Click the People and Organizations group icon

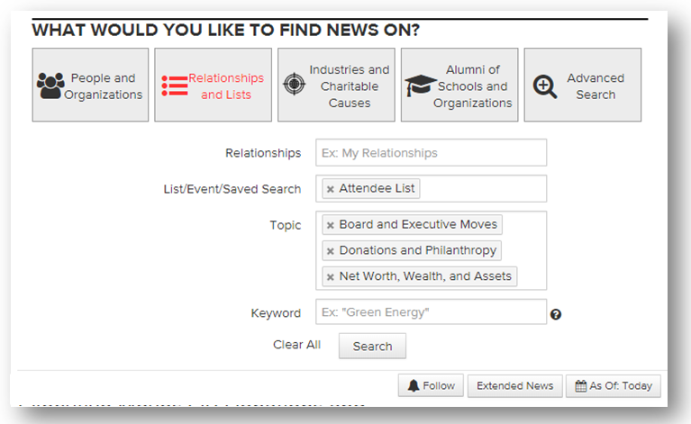(x=50, y=86)
